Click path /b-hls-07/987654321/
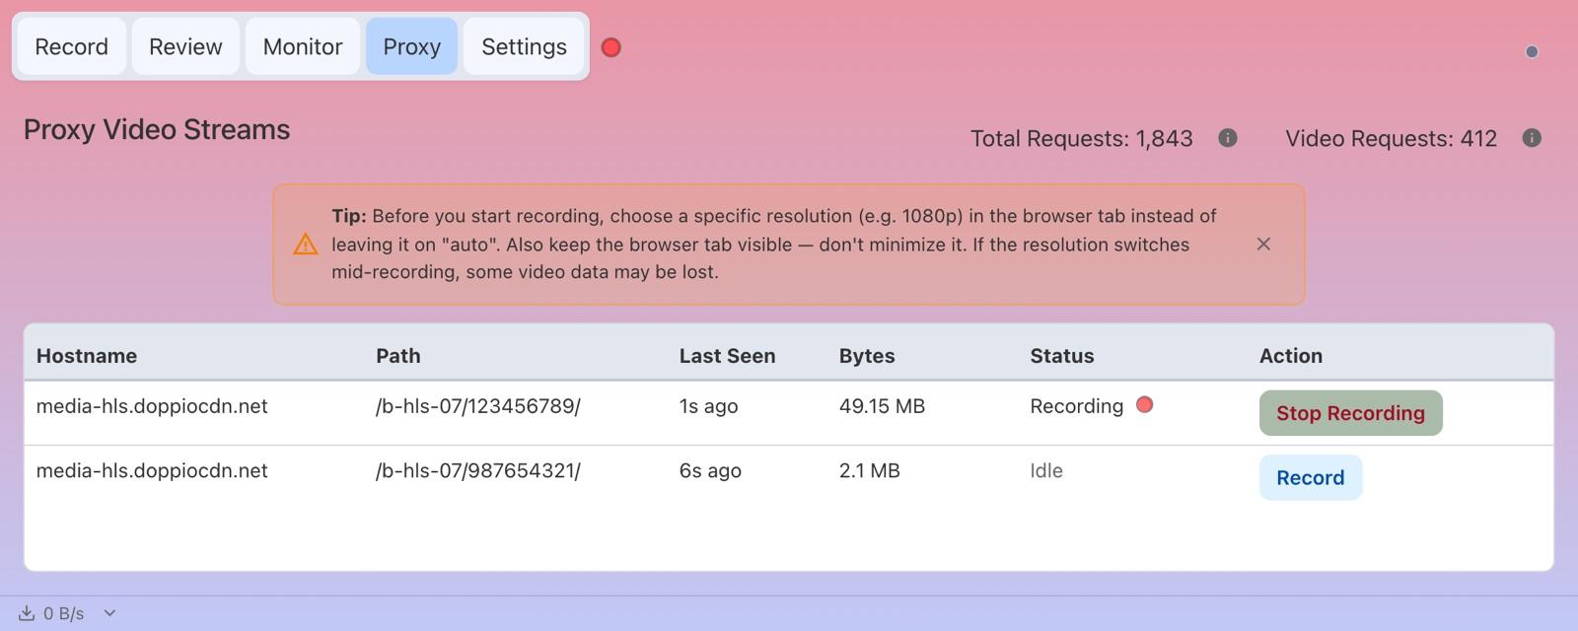This screenshot has width=1578, height=631. tap(478, 470)
